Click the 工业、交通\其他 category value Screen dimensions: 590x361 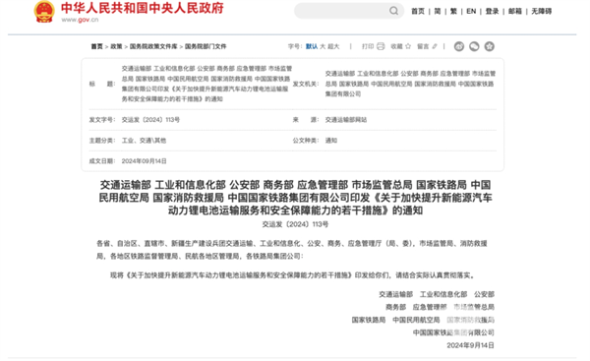144,141
